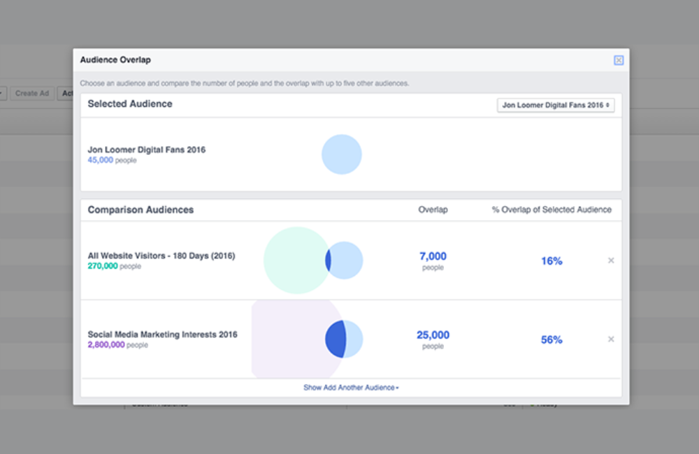Click the Overlap column header
The image size is (699, 454).
coord(433,210)
